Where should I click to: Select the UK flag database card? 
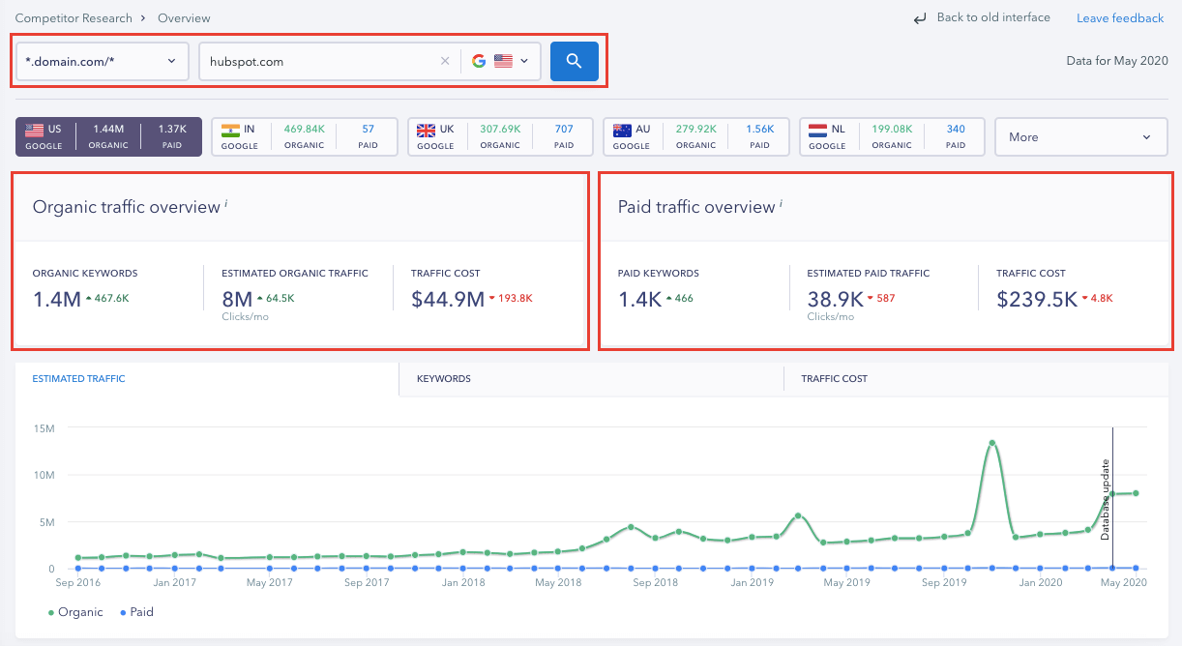point(500,137)
